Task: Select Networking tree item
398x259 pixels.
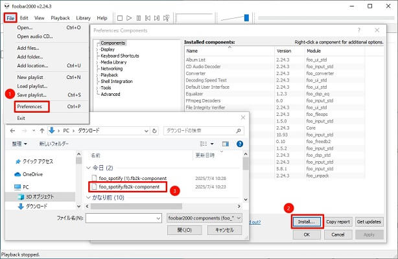Action: (x=111, y=69)
